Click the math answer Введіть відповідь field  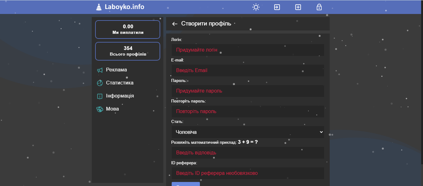coord(248,153)
